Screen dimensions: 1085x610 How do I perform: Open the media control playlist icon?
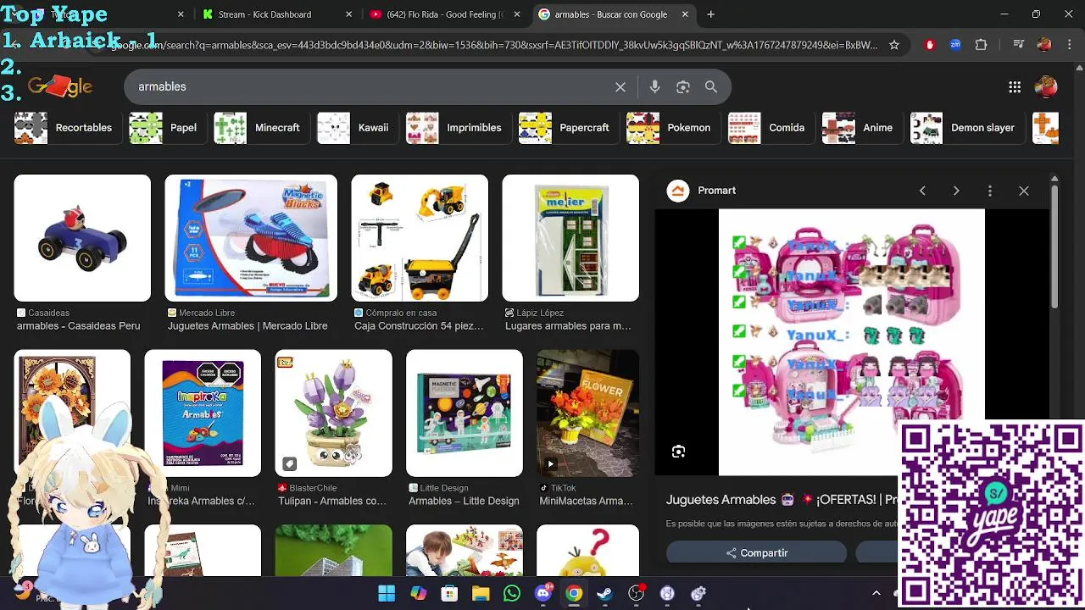click(x=1019, y=45)
